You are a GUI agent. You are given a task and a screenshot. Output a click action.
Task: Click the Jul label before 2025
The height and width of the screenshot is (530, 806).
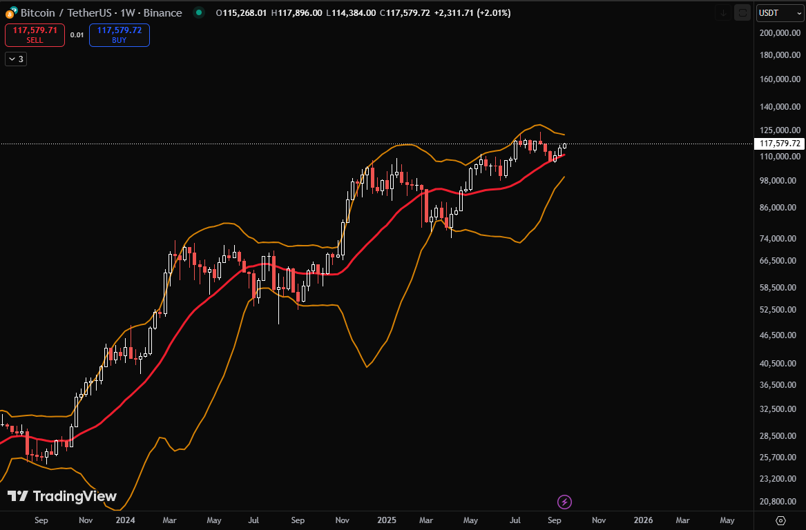(253, 520)
